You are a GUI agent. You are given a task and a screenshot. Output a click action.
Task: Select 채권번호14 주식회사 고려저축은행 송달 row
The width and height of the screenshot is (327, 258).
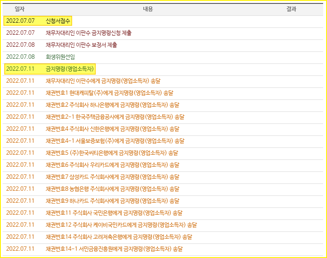click(163, 237)
